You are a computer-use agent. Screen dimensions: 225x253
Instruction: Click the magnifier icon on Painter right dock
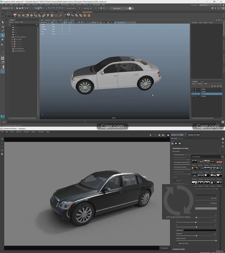pyautogui.click(x=223, y=143)
